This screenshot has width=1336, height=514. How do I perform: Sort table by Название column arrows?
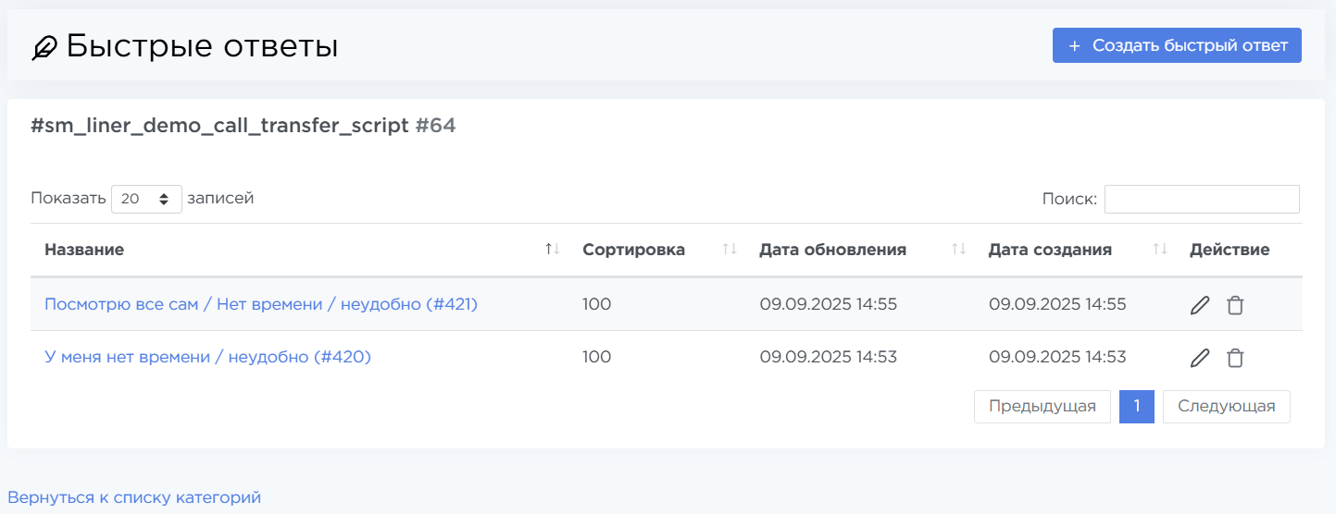click(x=553, y=250)
